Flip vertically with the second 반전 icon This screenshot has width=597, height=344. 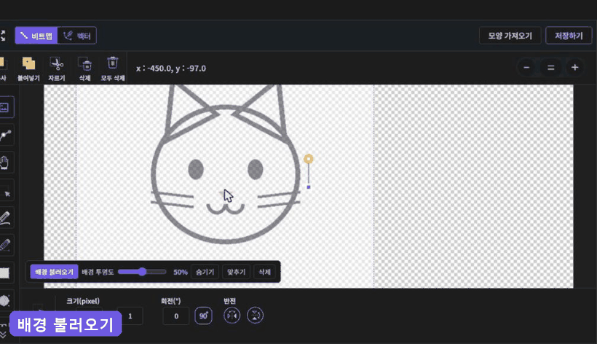(255, 316)
